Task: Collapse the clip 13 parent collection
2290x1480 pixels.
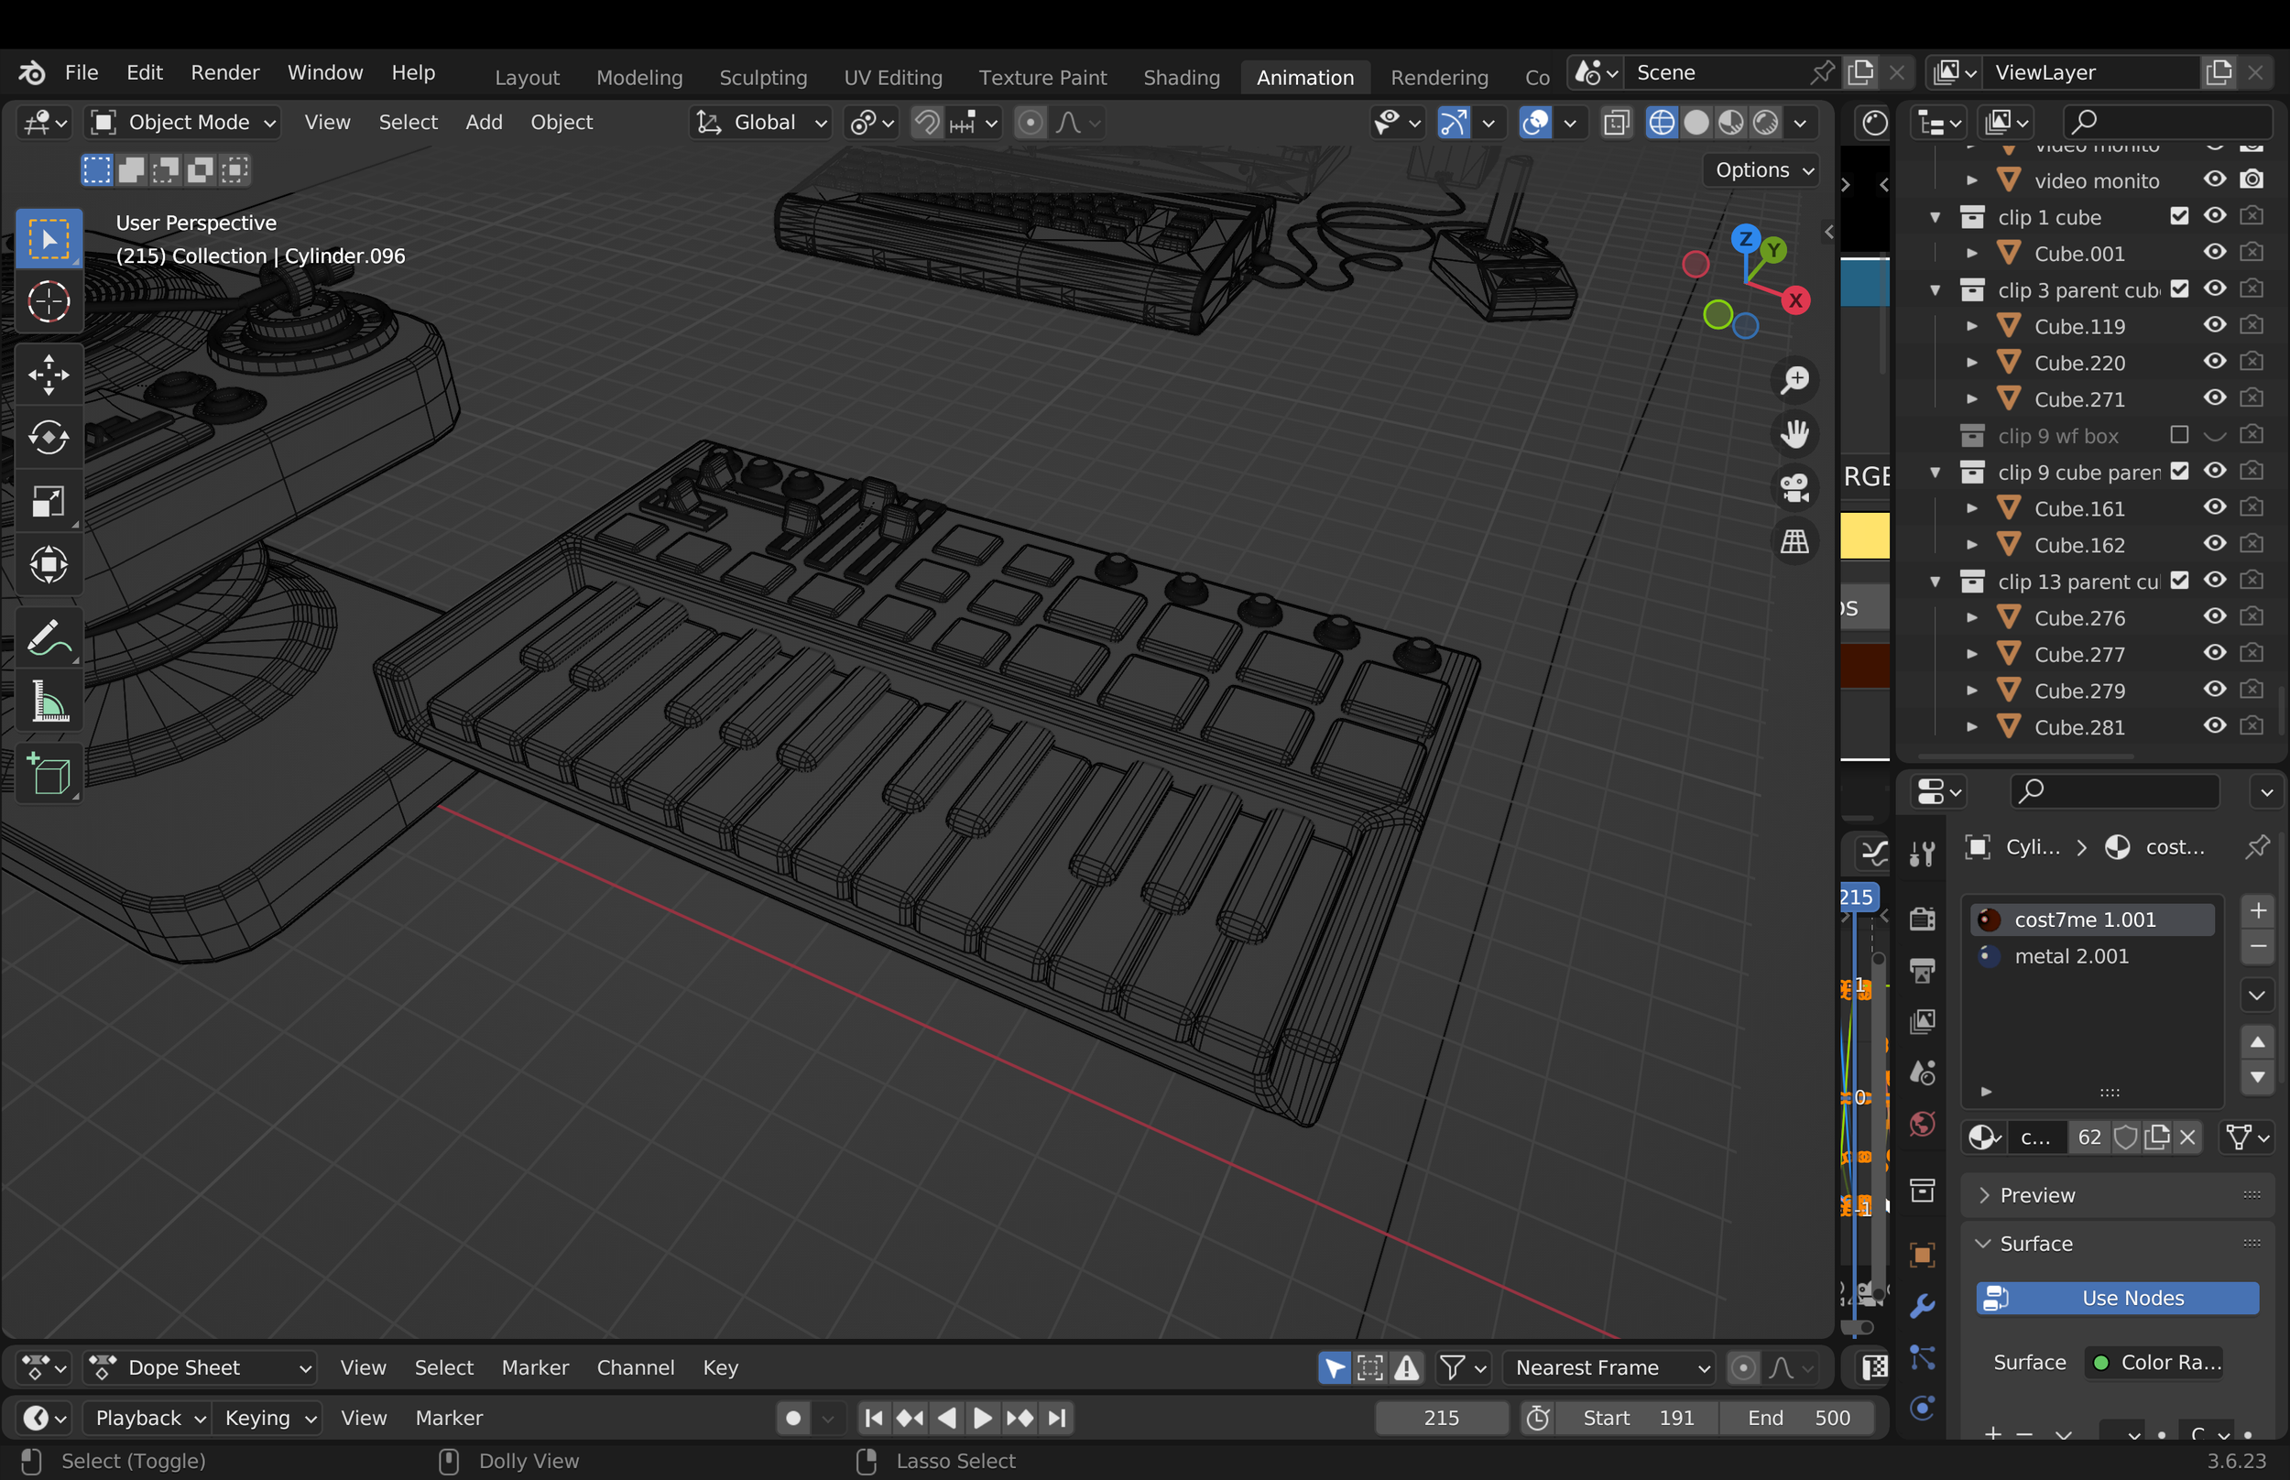Action: point(1936,582)
